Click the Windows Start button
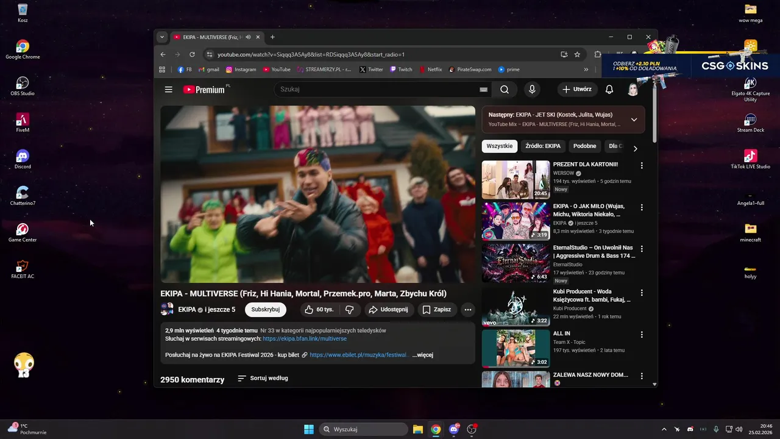This screenshot has width=780, height=439. [309, 429]
